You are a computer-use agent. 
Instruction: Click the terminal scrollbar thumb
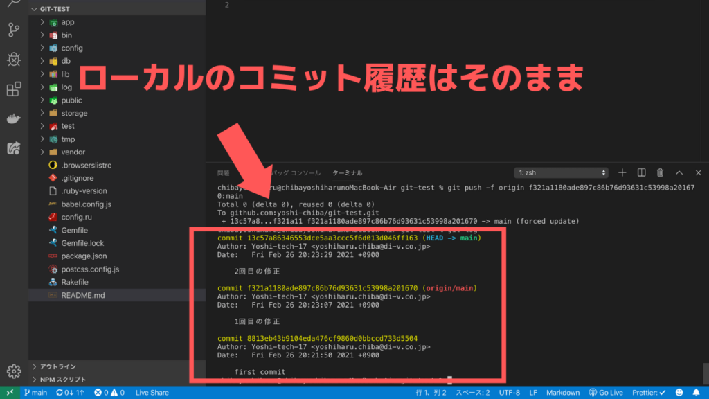click(706, 373)
